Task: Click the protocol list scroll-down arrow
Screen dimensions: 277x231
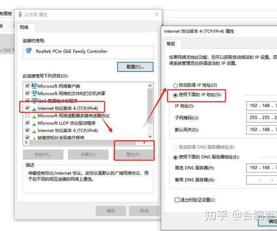Action: 150,136
